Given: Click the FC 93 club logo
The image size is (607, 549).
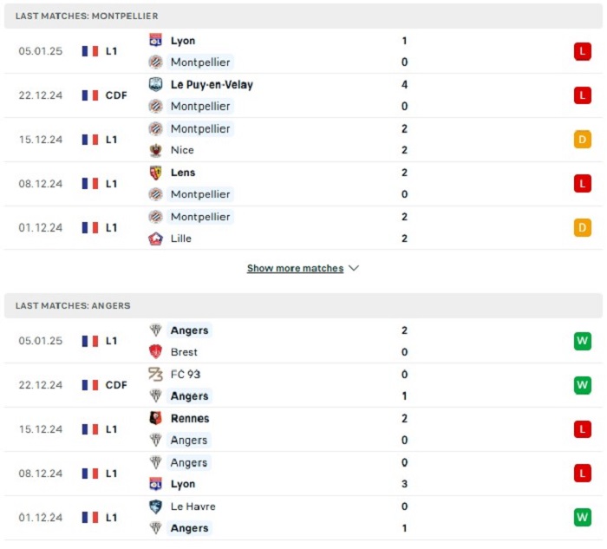Looking at the screenshot, I should 155,375.
